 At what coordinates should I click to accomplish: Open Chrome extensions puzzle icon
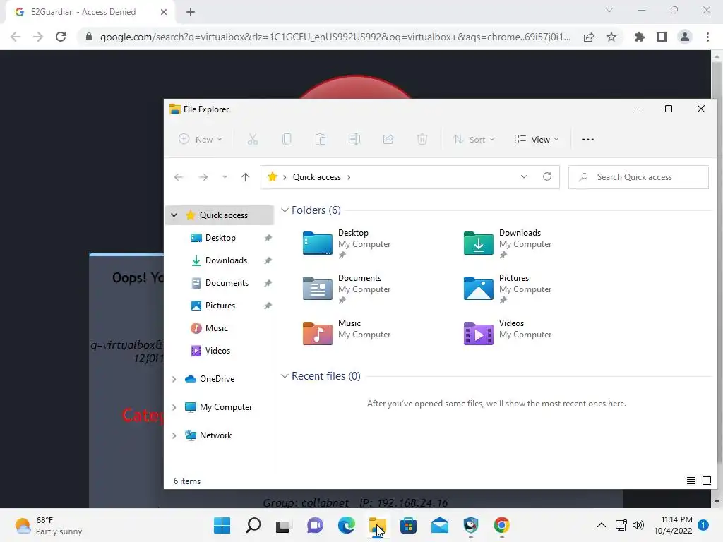(x=639, y=37)
